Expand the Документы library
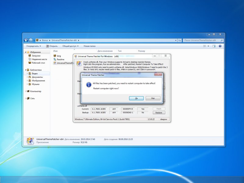The width and height of the screenshot is (244, 183). click(x=27, y=77)
